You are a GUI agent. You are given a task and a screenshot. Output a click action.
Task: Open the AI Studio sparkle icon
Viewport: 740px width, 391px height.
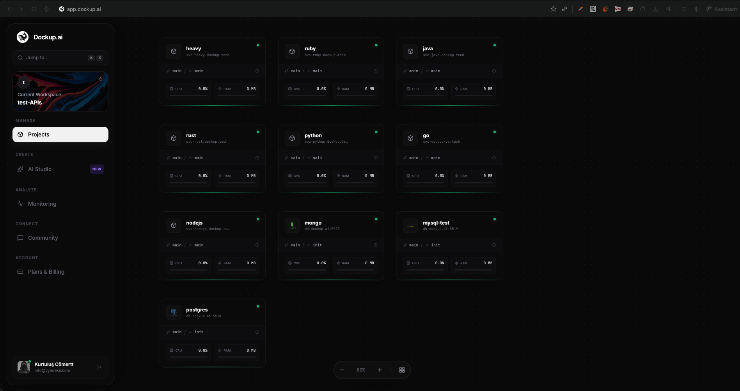(x=20, y=169)
